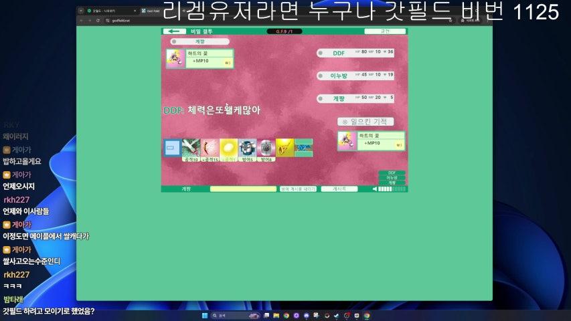This screenshot has height=321, width=571.
Task: Click the small 이누방 button at bottom right
Action: (x=392, y=178)
